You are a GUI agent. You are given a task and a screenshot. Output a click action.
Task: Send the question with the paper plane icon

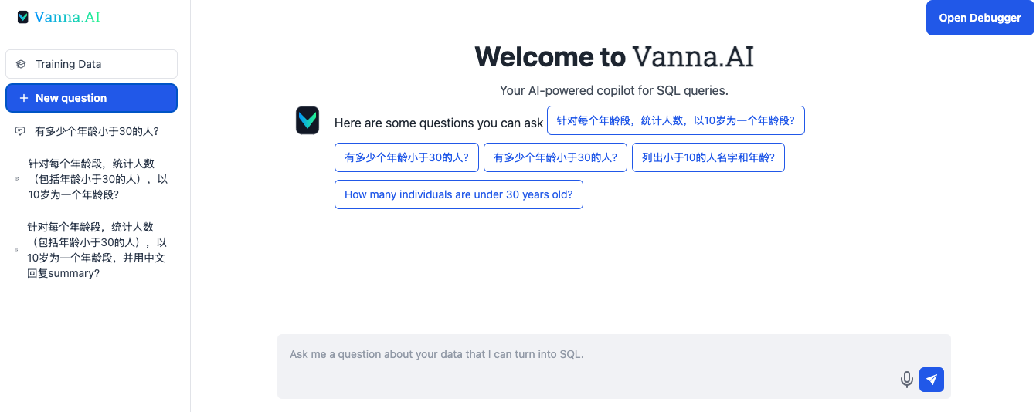point(932,380)
